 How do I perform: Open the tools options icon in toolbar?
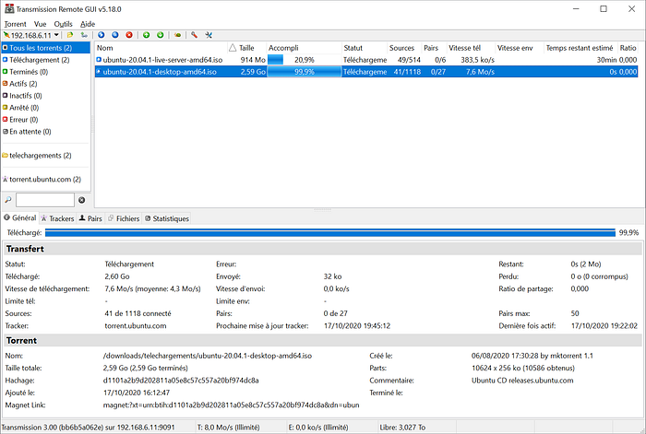[209, 35]
